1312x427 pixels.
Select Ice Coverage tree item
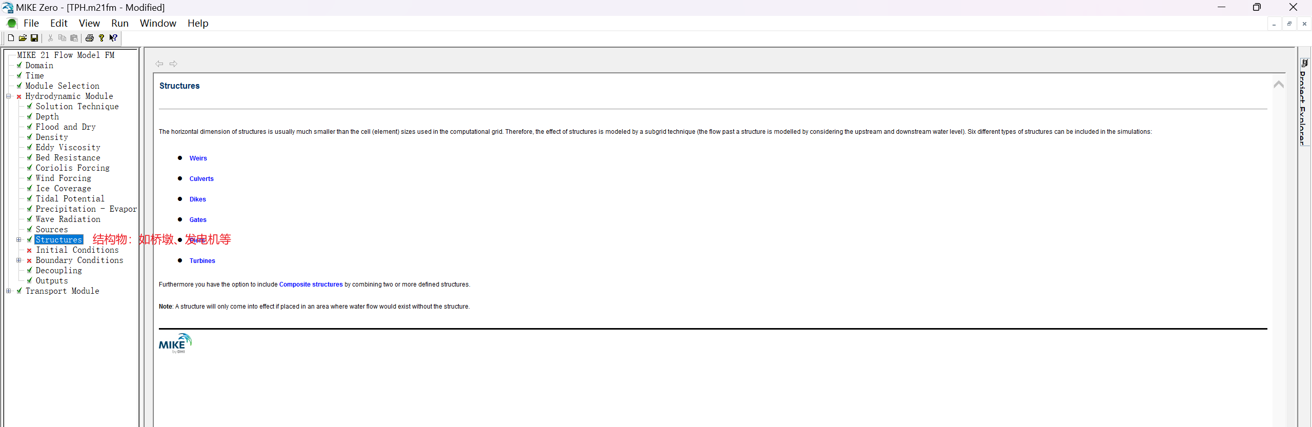(x=64, y=189)
